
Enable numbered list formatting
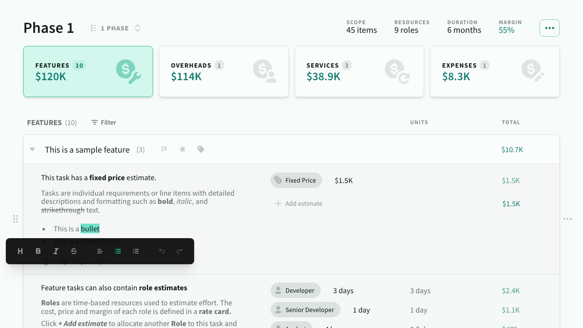click(x=136, y=251)
